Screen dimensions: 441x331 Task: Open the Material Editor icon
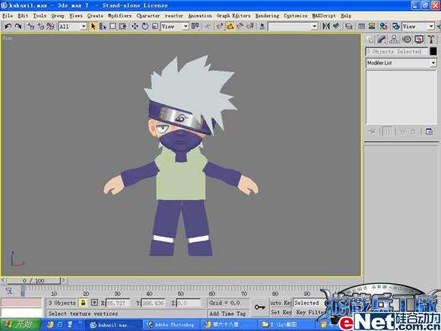click(x=383, y=27)
